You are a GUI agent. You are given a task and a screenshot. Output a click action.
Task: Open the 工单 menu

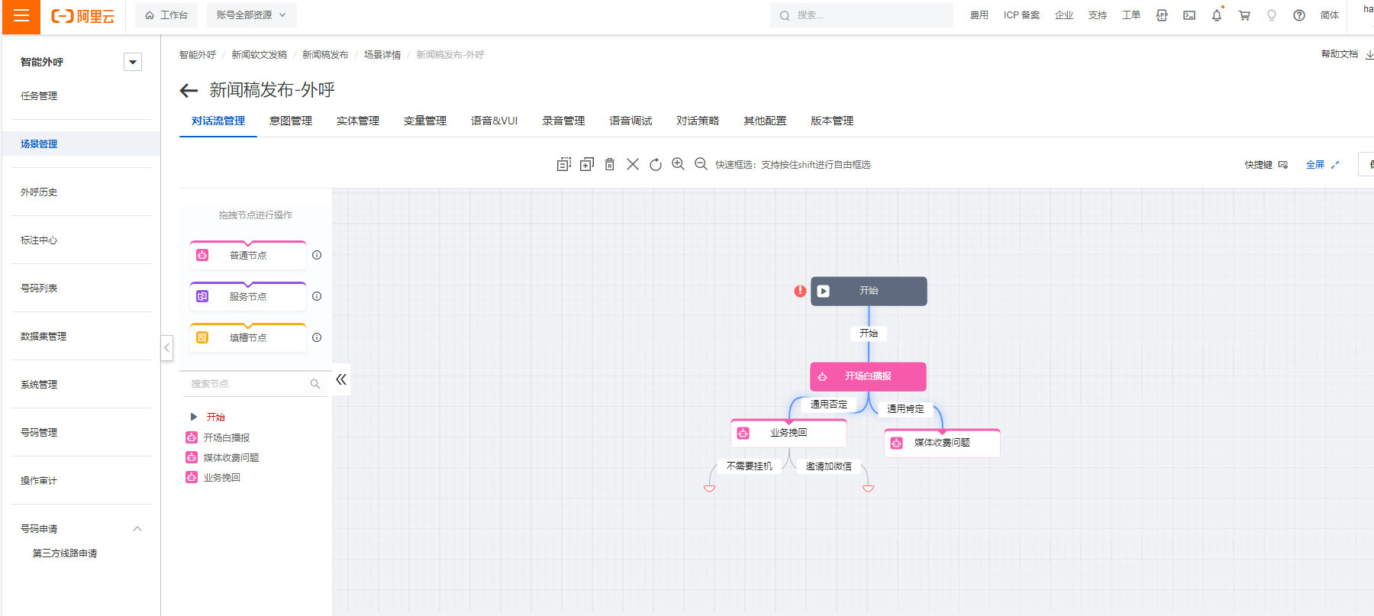pyautogui.click(x=1131, y=15)
